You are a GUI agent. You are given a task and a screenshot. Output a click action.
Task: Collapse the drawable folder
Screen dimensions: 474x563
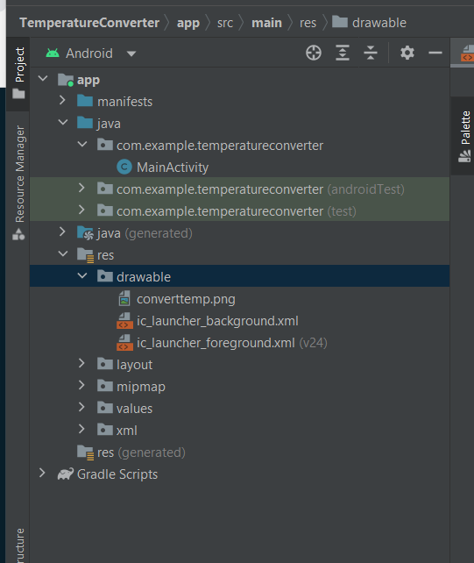tap(82, 276)
